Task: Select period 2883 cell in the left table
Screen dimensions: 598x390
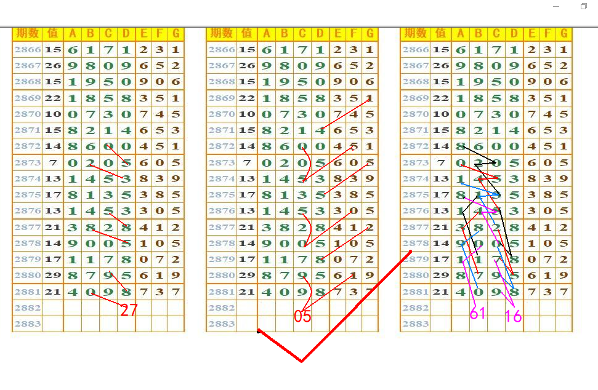Action: tap(28, 324)
